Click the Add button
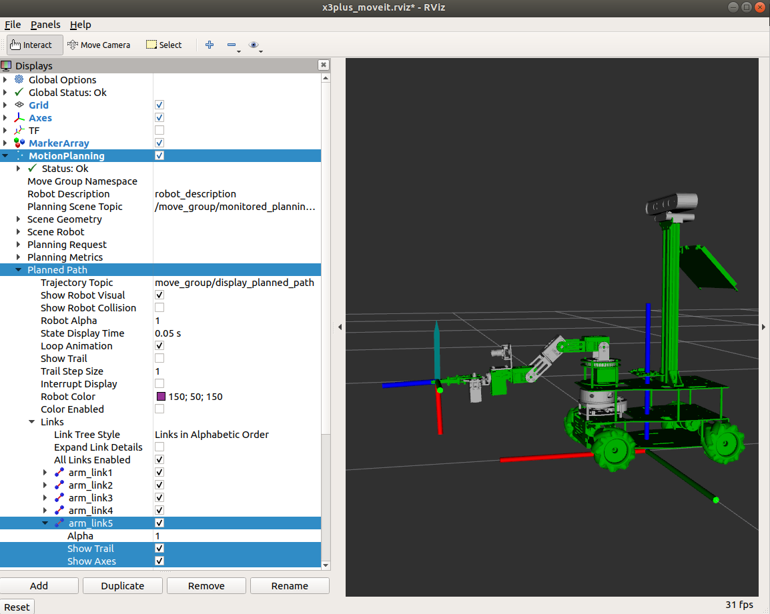Screen dimensions: 770x614 click(39, 586)
